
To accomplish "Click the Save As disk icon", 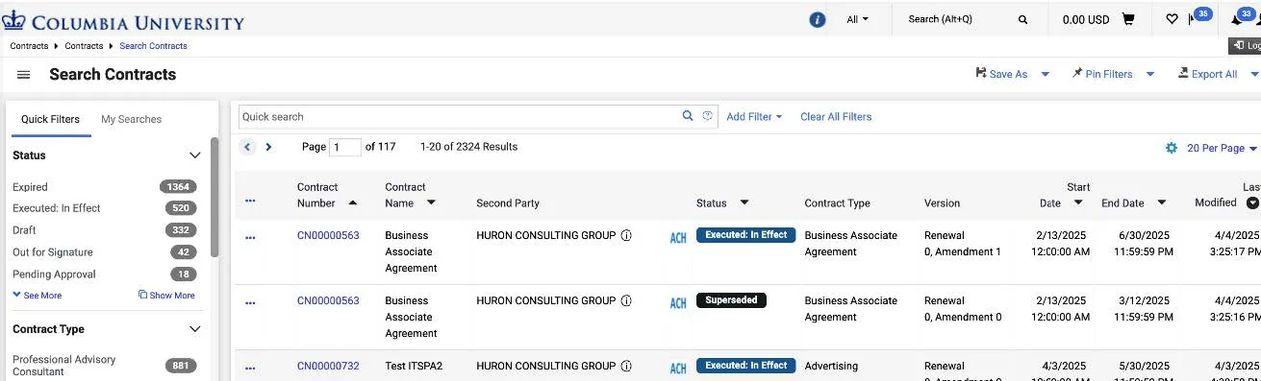I will pyautogui.click(x=981, y=73).
